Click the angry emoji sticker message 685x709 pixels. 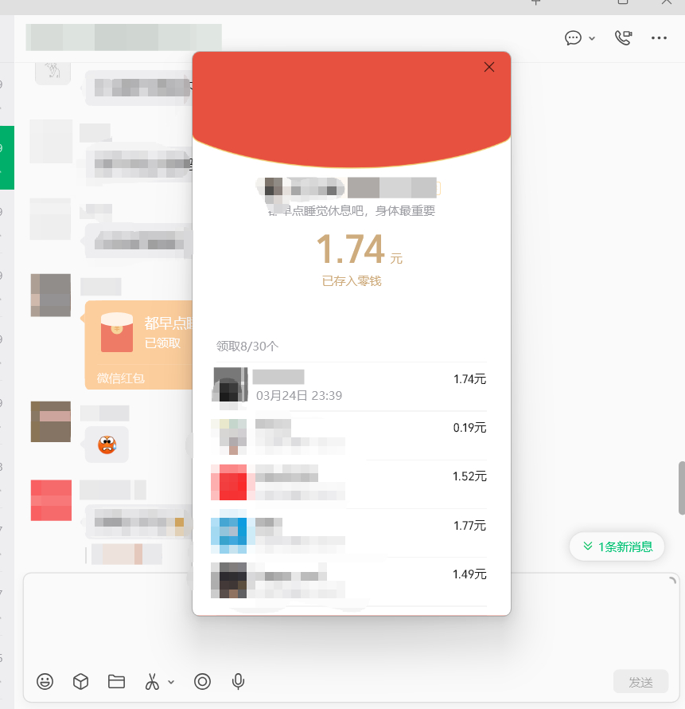pos(107,445)
